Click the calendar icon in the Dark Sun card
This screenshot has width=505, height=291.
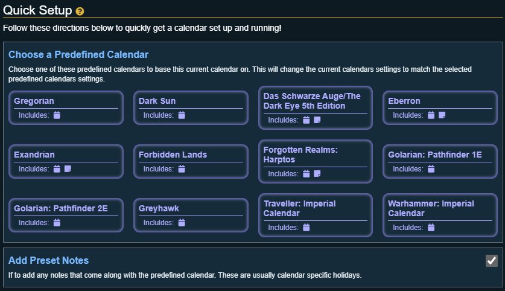pos(182,115)
